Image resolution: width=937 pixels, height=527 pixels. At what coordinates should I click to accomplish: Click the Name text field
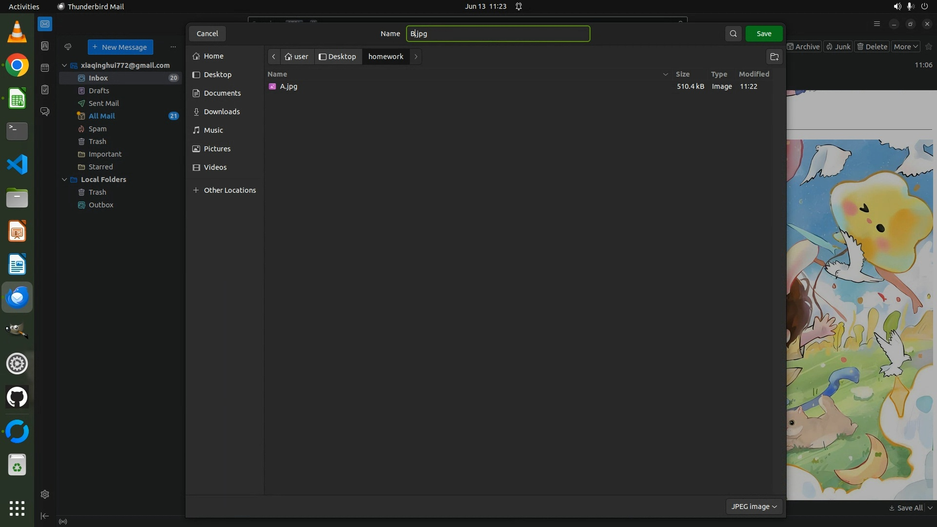(498, 34)
